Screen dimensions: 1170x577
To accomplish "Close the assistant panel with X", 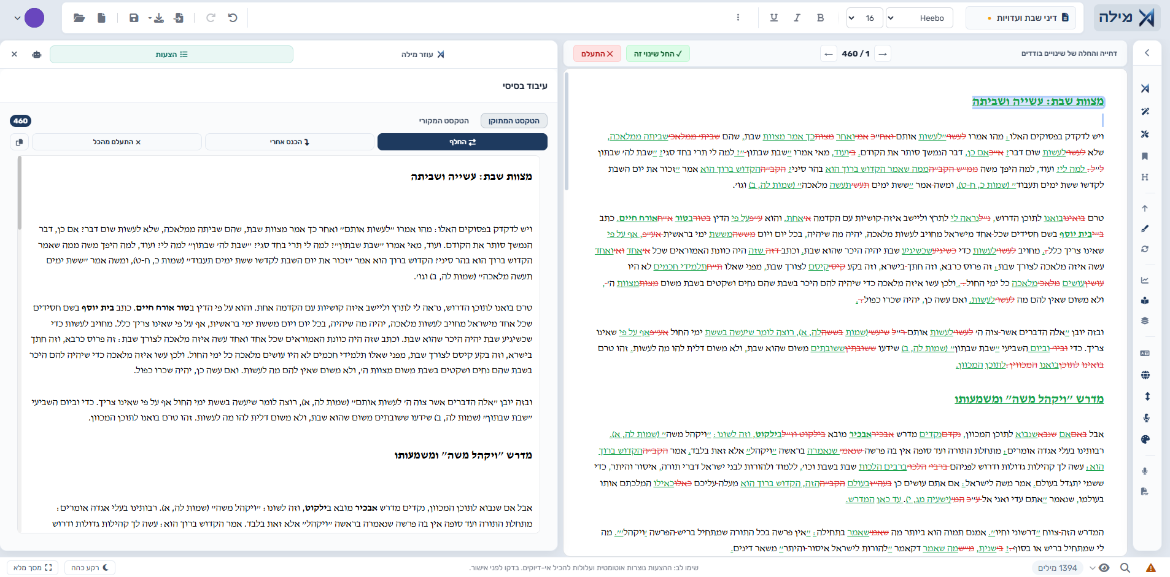I will click(x=14, y=55).
